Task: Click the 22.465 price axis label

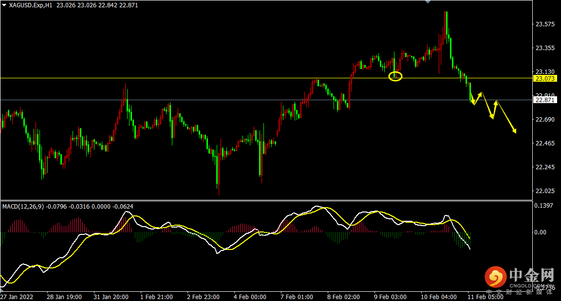Action: click(x=545, y=143)
